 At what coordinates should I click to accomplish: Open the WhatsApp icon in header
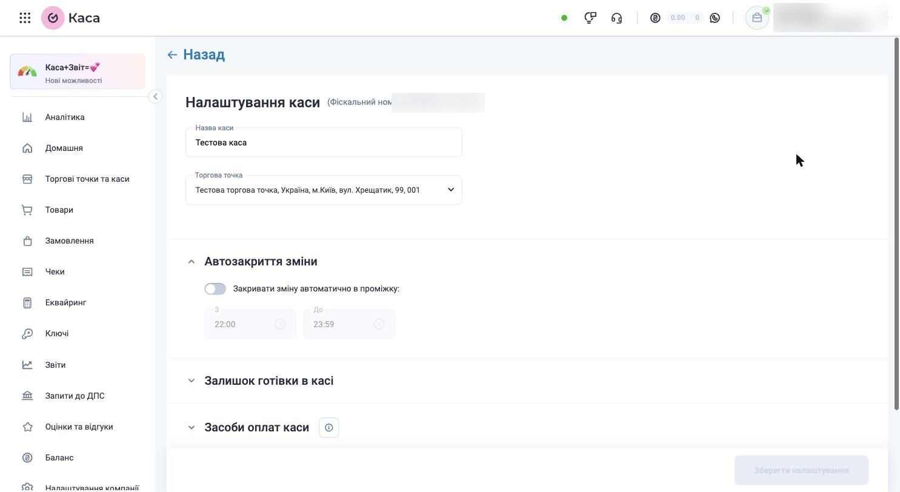(715, 18)
